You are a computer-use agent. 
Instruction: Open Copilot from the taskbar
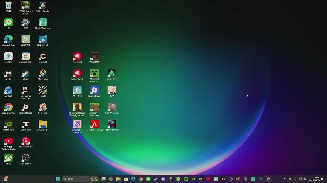point(111,179)
